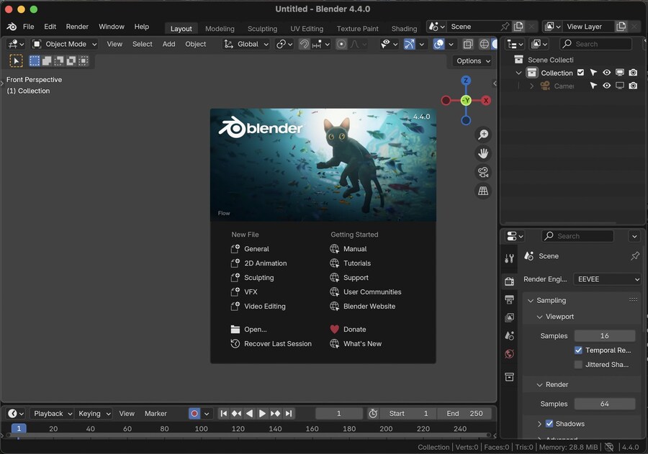This screenshot has height=454, width=648.
Task: Check the Jittered Shadows checkbox
Action: [578, 365]
